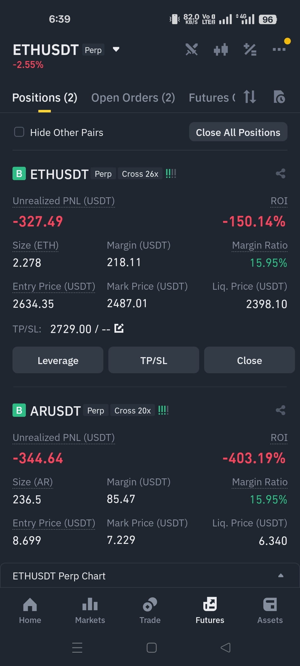Expand the ETHUSDT symbol dropdown arrow

pos(116,49)
